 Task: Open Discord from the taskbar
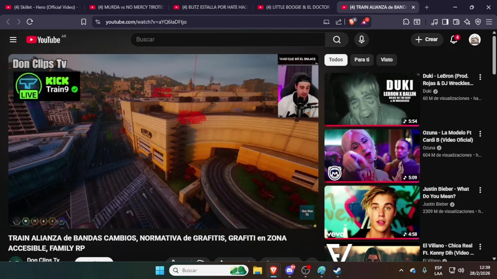[290, 270]
